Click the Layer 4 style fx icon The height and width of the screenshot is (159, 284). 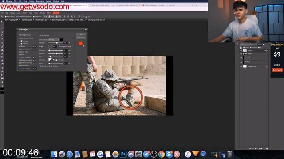266,51
